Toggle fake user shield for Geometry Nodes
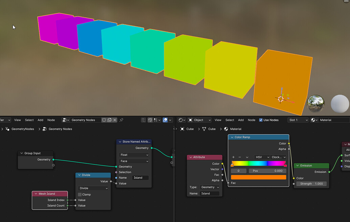This screenshot has width=350, height=222. click(x=104, y=120)
